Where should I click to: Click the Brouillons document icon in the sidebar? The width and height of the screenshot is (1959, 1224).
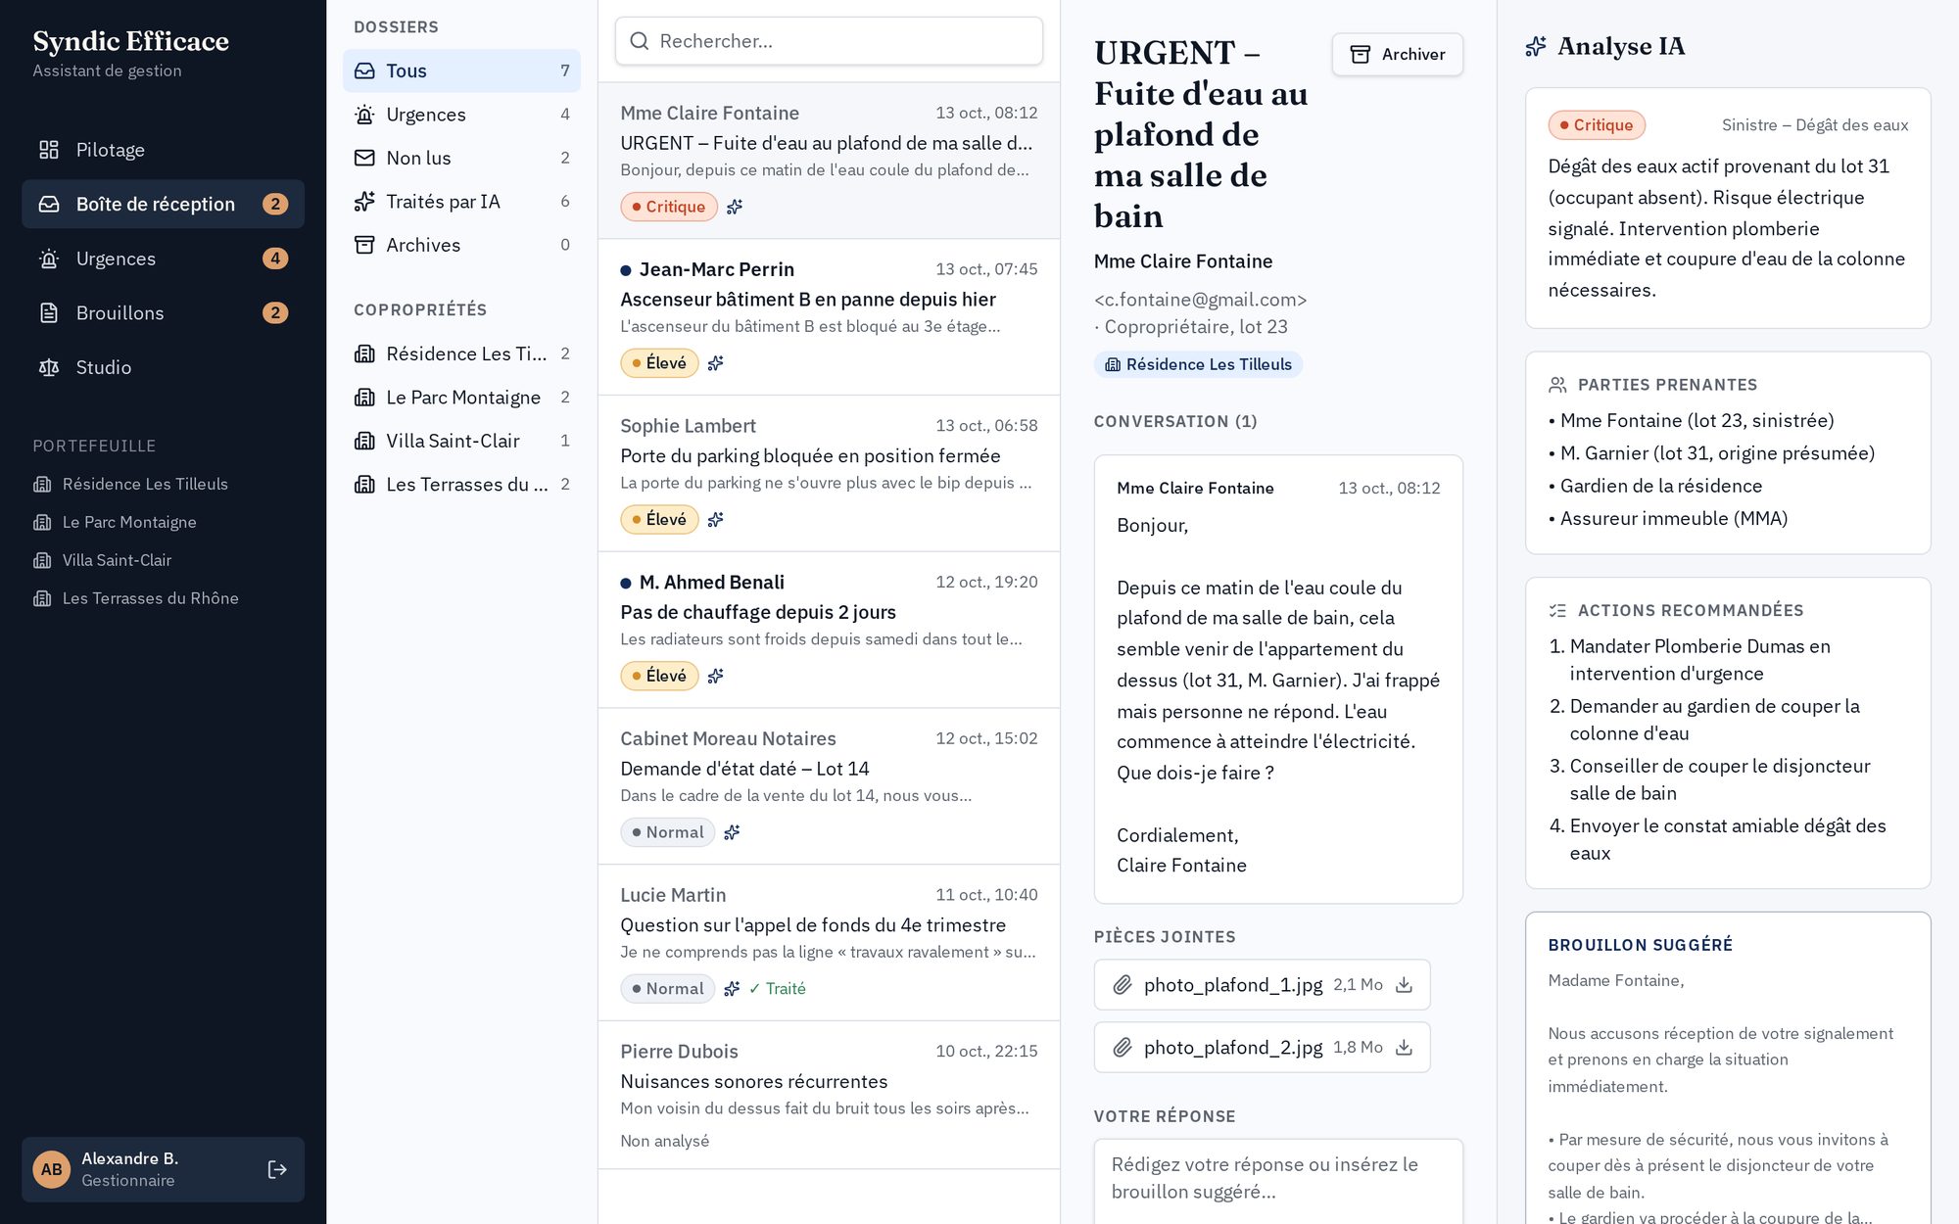pyautogui.click(x=49, y=312)
